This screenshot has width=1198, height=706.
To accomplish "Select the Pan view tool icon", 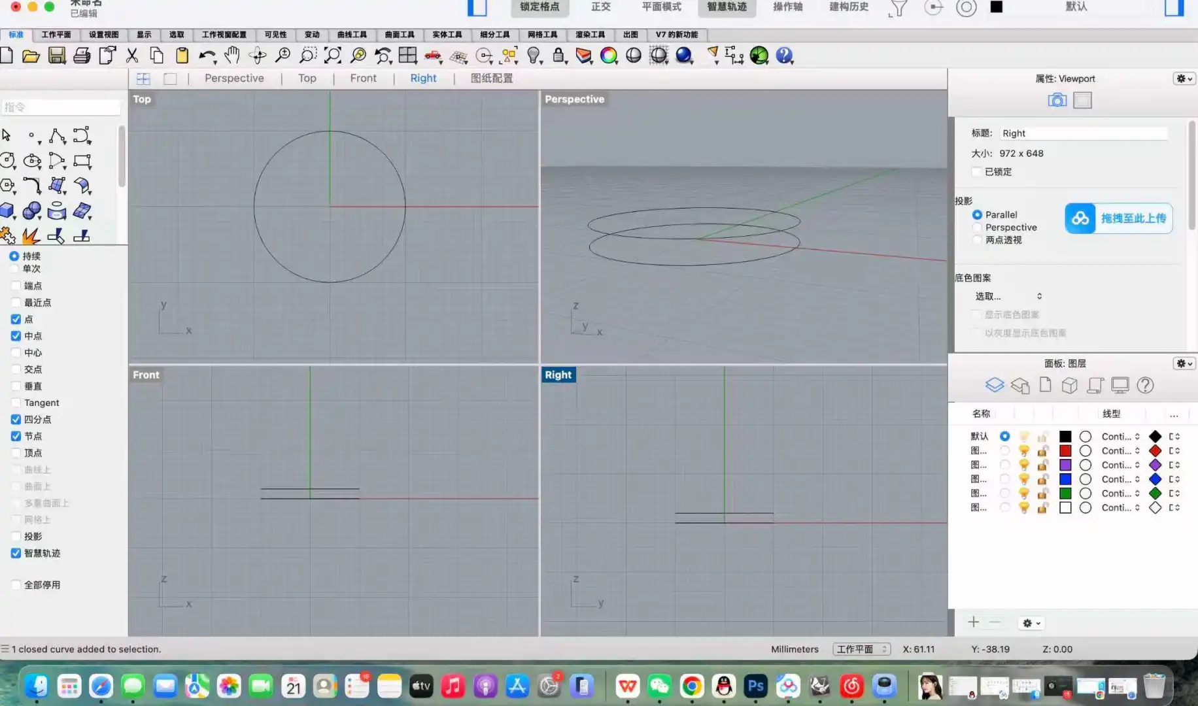I will click(231, 56).
